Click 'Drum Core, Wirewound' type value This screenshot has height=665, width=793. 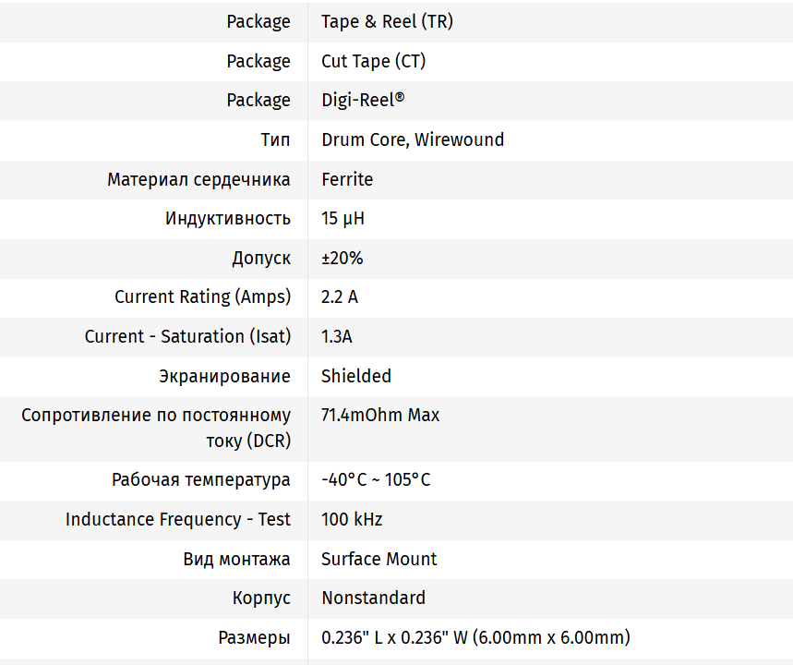413,139
